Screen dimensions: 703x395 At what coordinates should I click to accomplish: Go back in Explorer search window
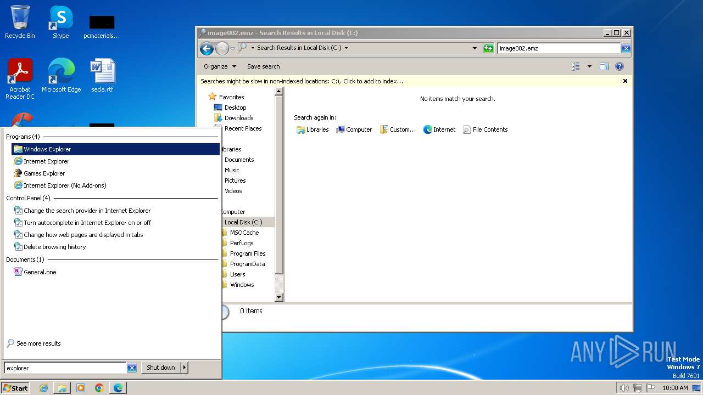coord(207,48)
